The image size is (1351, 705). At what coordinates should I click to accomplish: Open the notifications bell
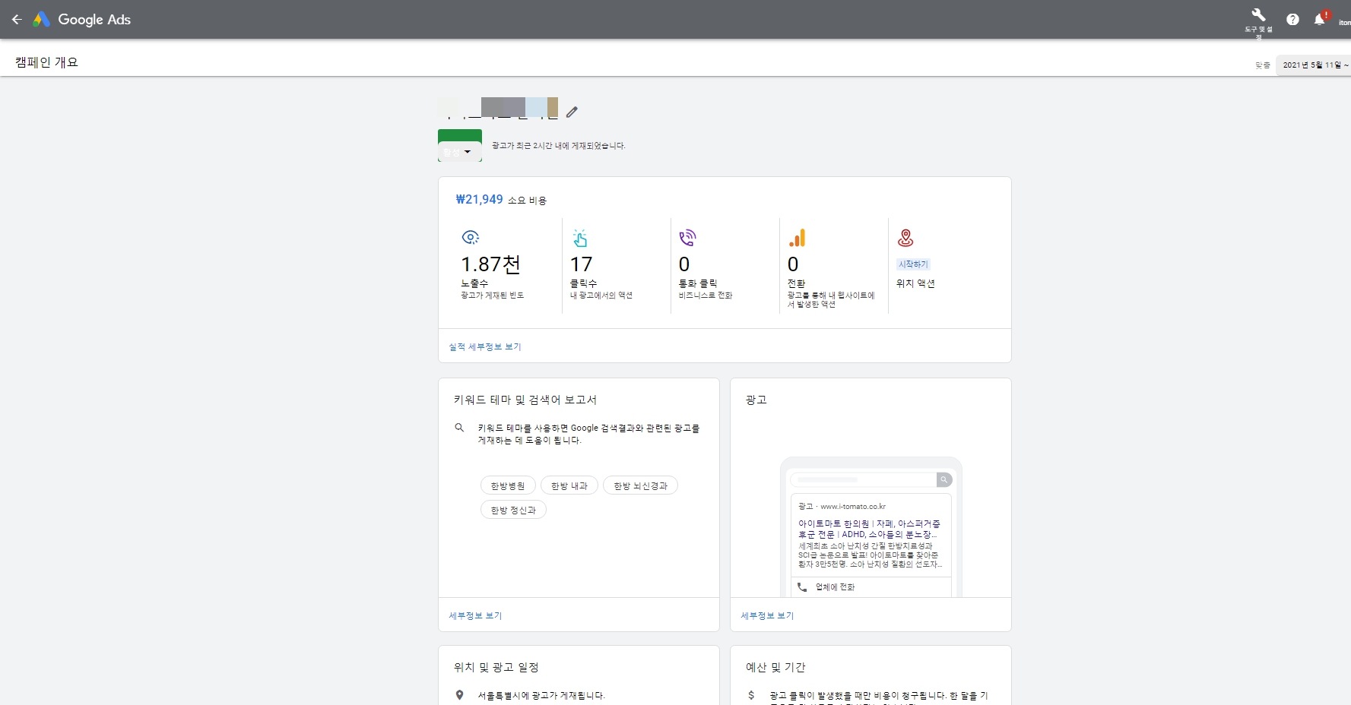(x=1320, y=20)
